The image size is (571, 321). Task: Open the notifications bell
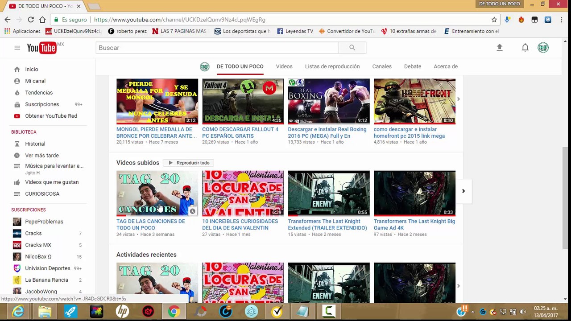[x=525, y=48]
